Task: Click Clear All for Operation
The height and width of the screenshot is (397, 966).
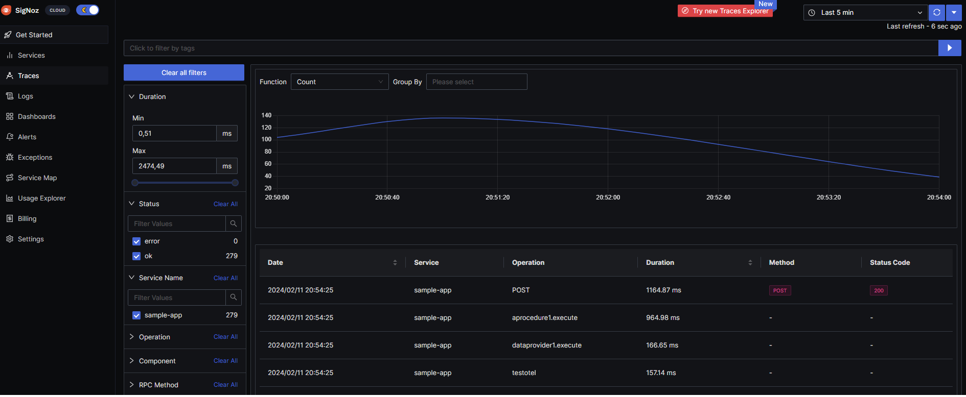Action: (225, 337)
